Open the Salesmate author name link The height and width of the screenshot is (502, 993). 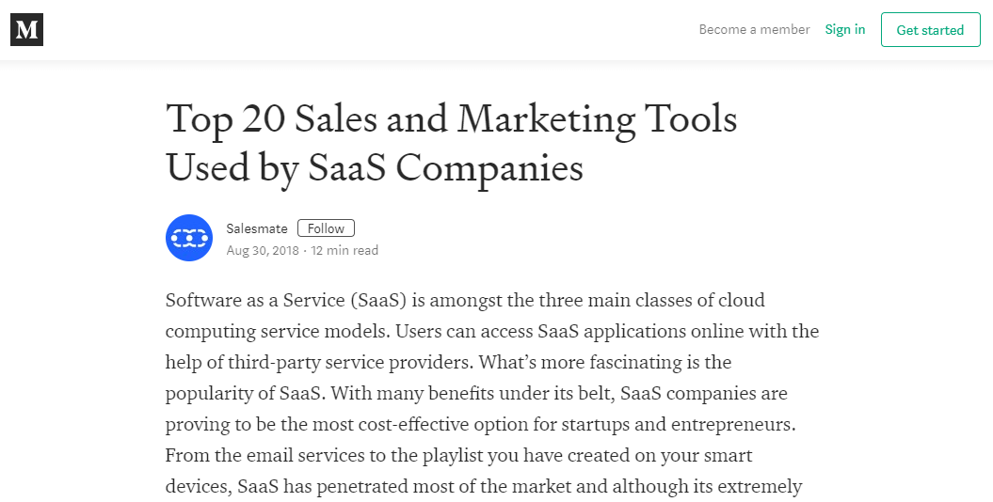(x=256, y=228)
